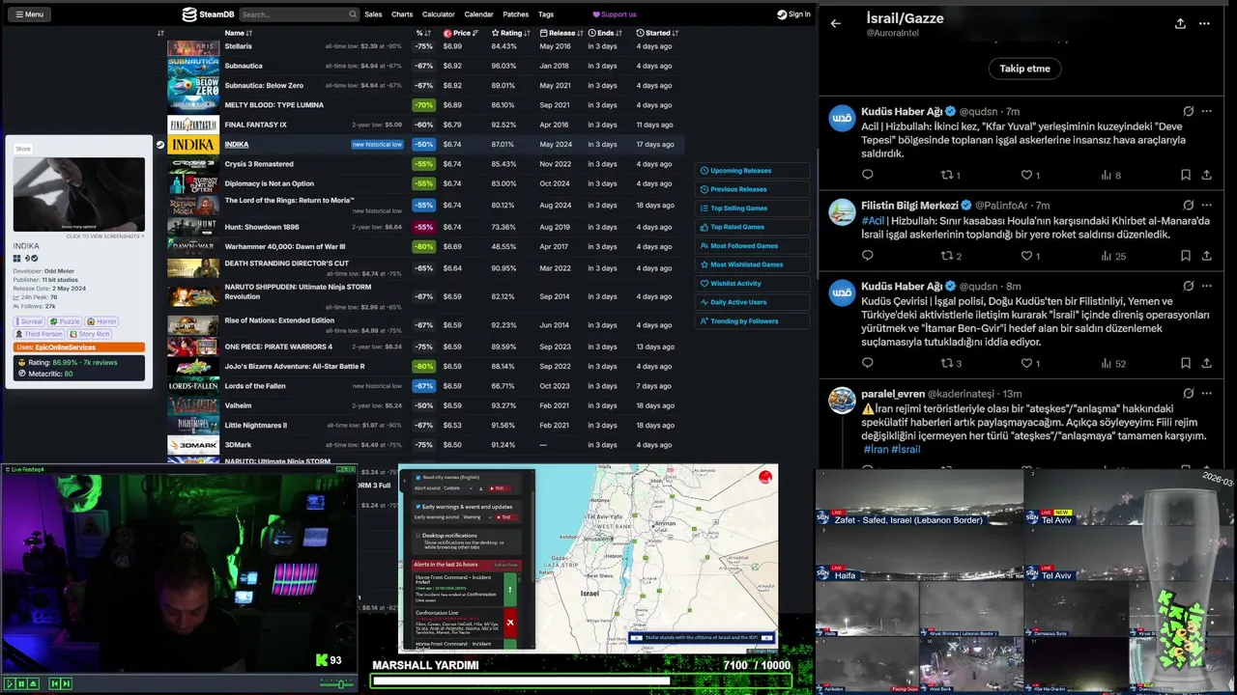The image size is (1237, 695).
Task: Click the INDIKA screenshot preview in hover card
Action: [x=79, y=194]
